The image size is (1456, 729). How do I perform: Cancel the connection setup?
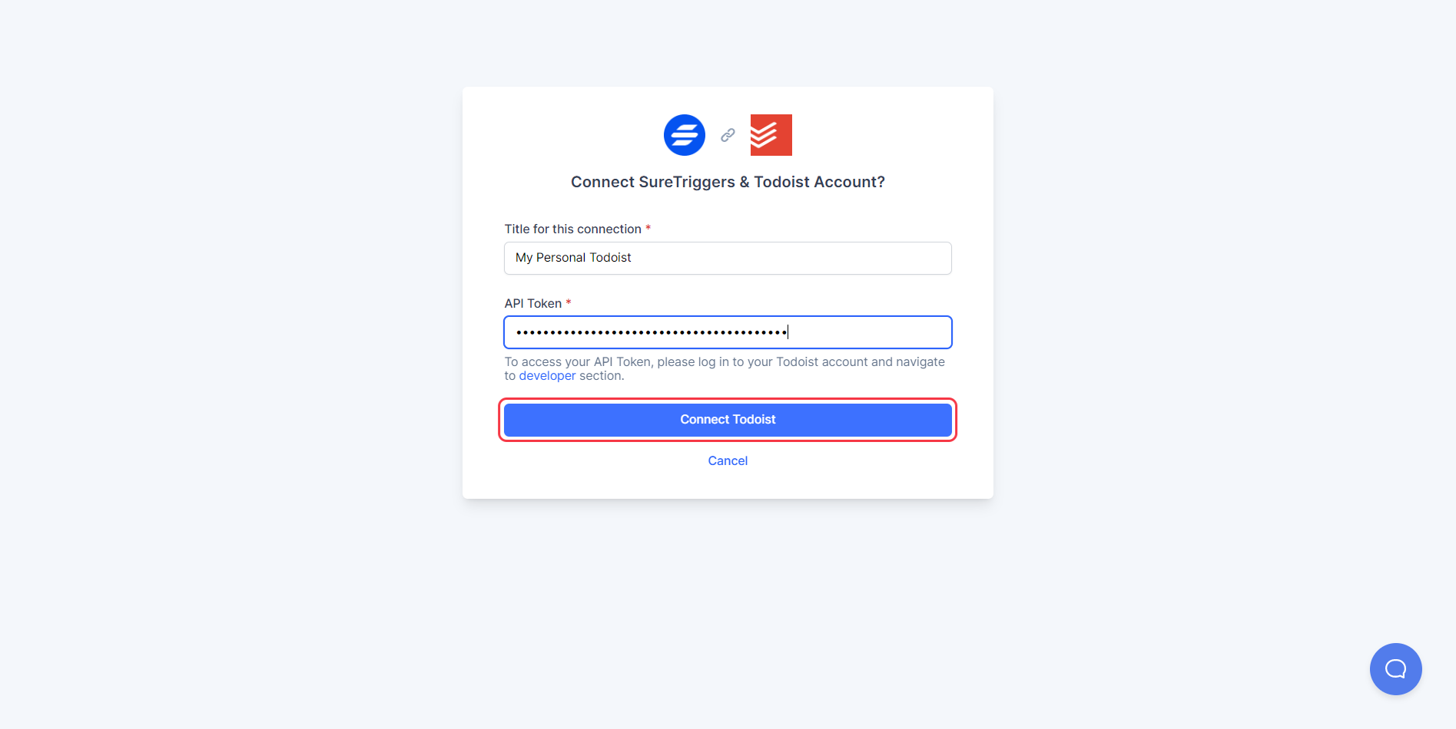(727, 460)
